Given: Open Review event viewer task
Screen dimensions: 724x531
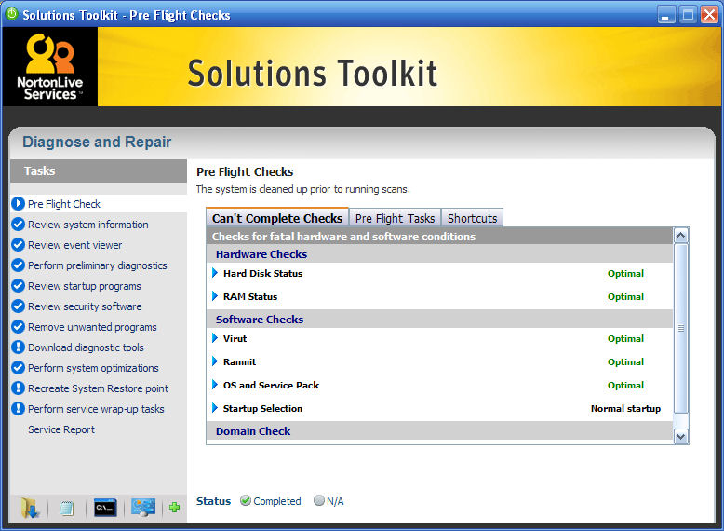Looking at the screenshot, I should tap(74, 245).
